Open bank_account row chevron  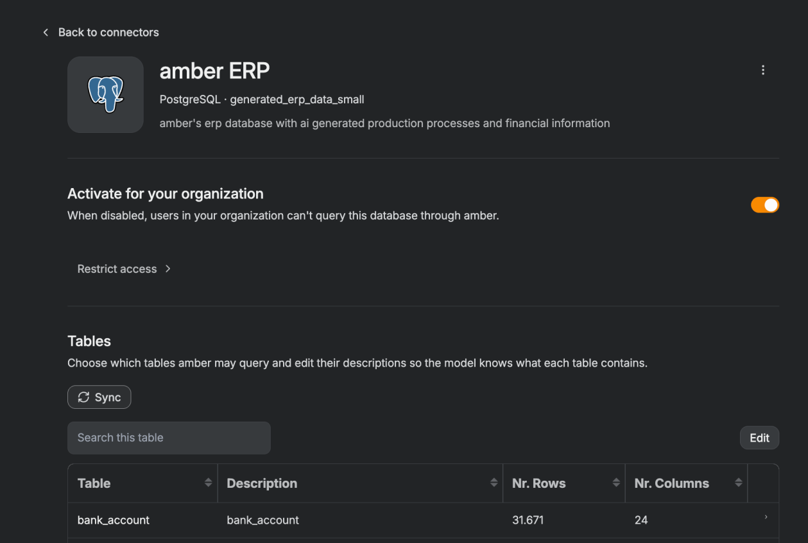pos(766,517)
